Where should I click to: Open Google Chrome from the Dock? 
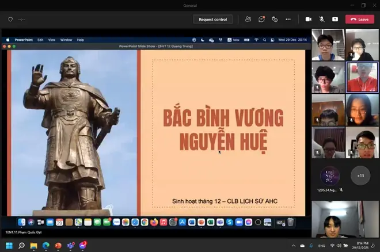(145, 222)
